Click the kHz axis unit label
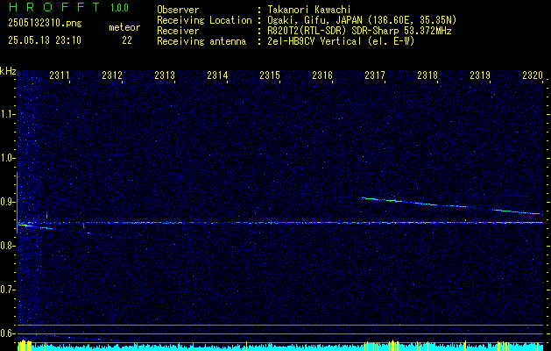 [x=8, y=71]
